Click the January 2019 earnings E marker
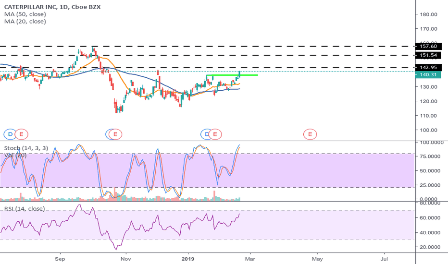 215,134
